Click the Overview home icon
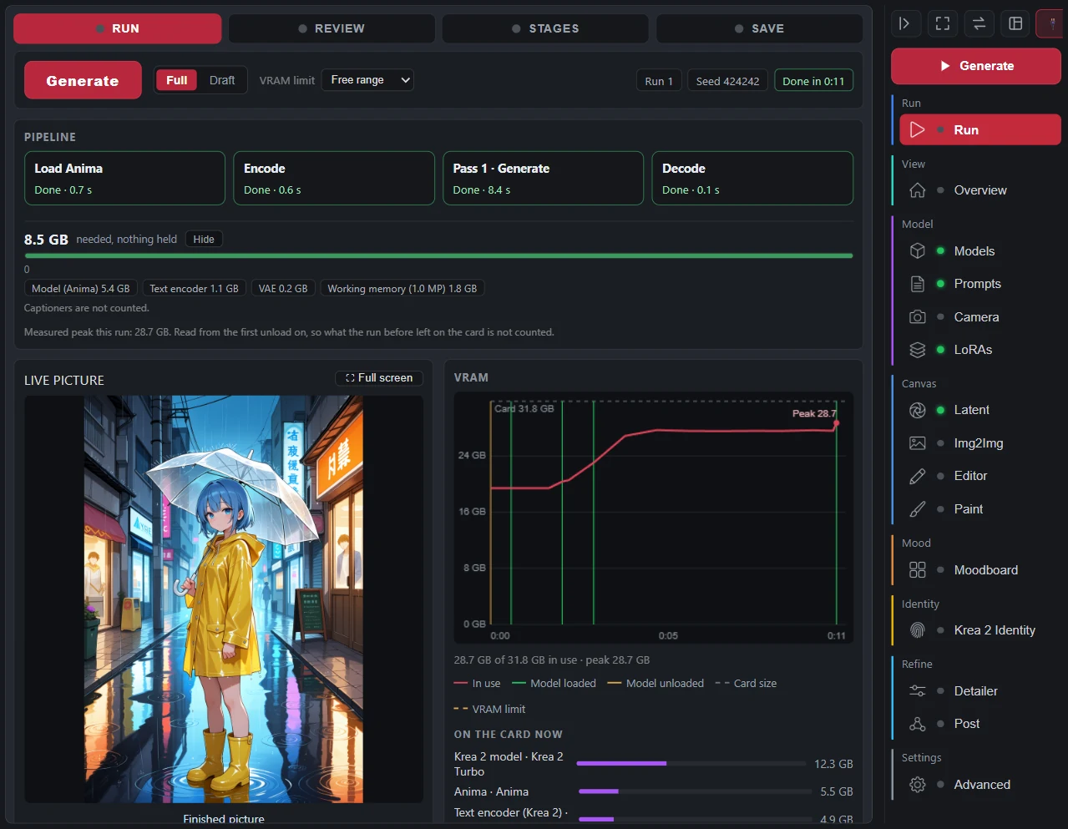Image resolution: width=1068 pixels, height=829 pixels. (917, 190)
